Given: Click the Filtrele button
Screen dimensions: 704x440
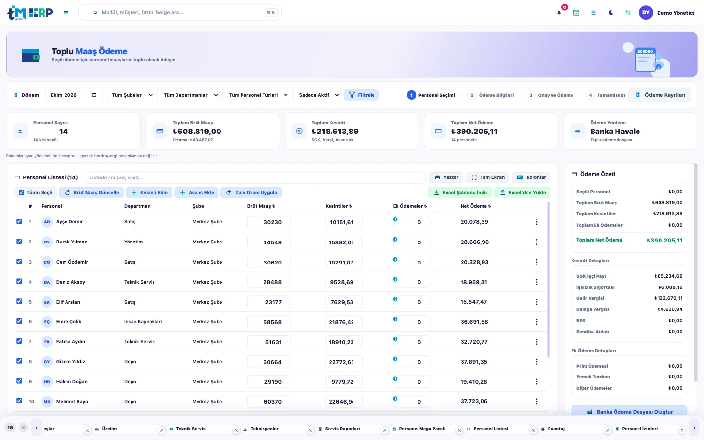Looking at the screenshot, I should pos(361,95).
